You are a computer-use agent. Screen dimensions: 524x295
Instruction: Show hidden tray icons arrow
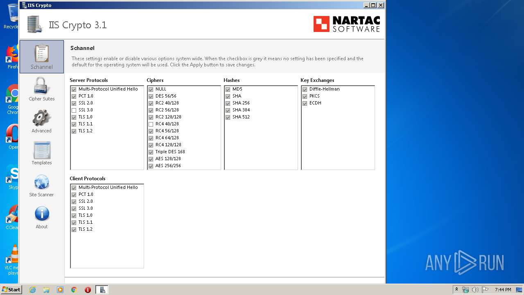(x=456, y=290)
